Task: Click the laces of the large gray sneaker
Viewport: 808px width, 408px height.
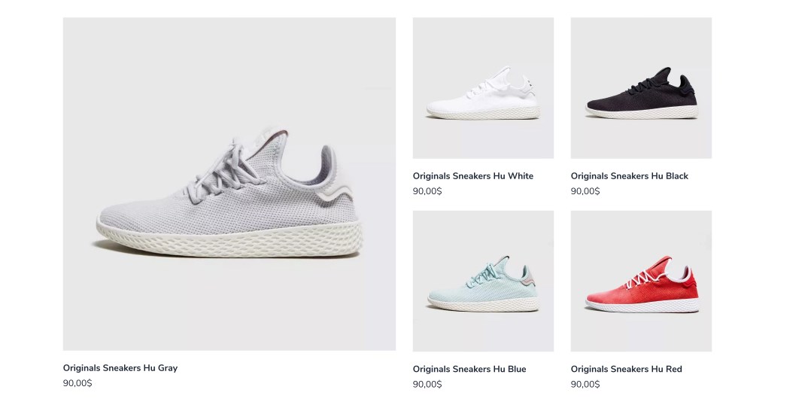Action: [226, 169]
